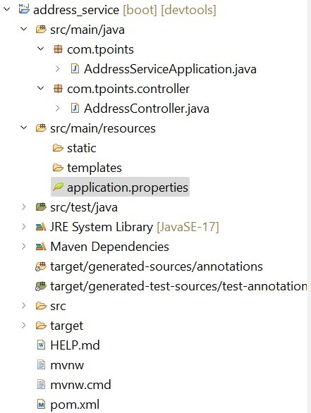
Task: Click the application.properties leaf icon
Action: click(x=58, y=187)
